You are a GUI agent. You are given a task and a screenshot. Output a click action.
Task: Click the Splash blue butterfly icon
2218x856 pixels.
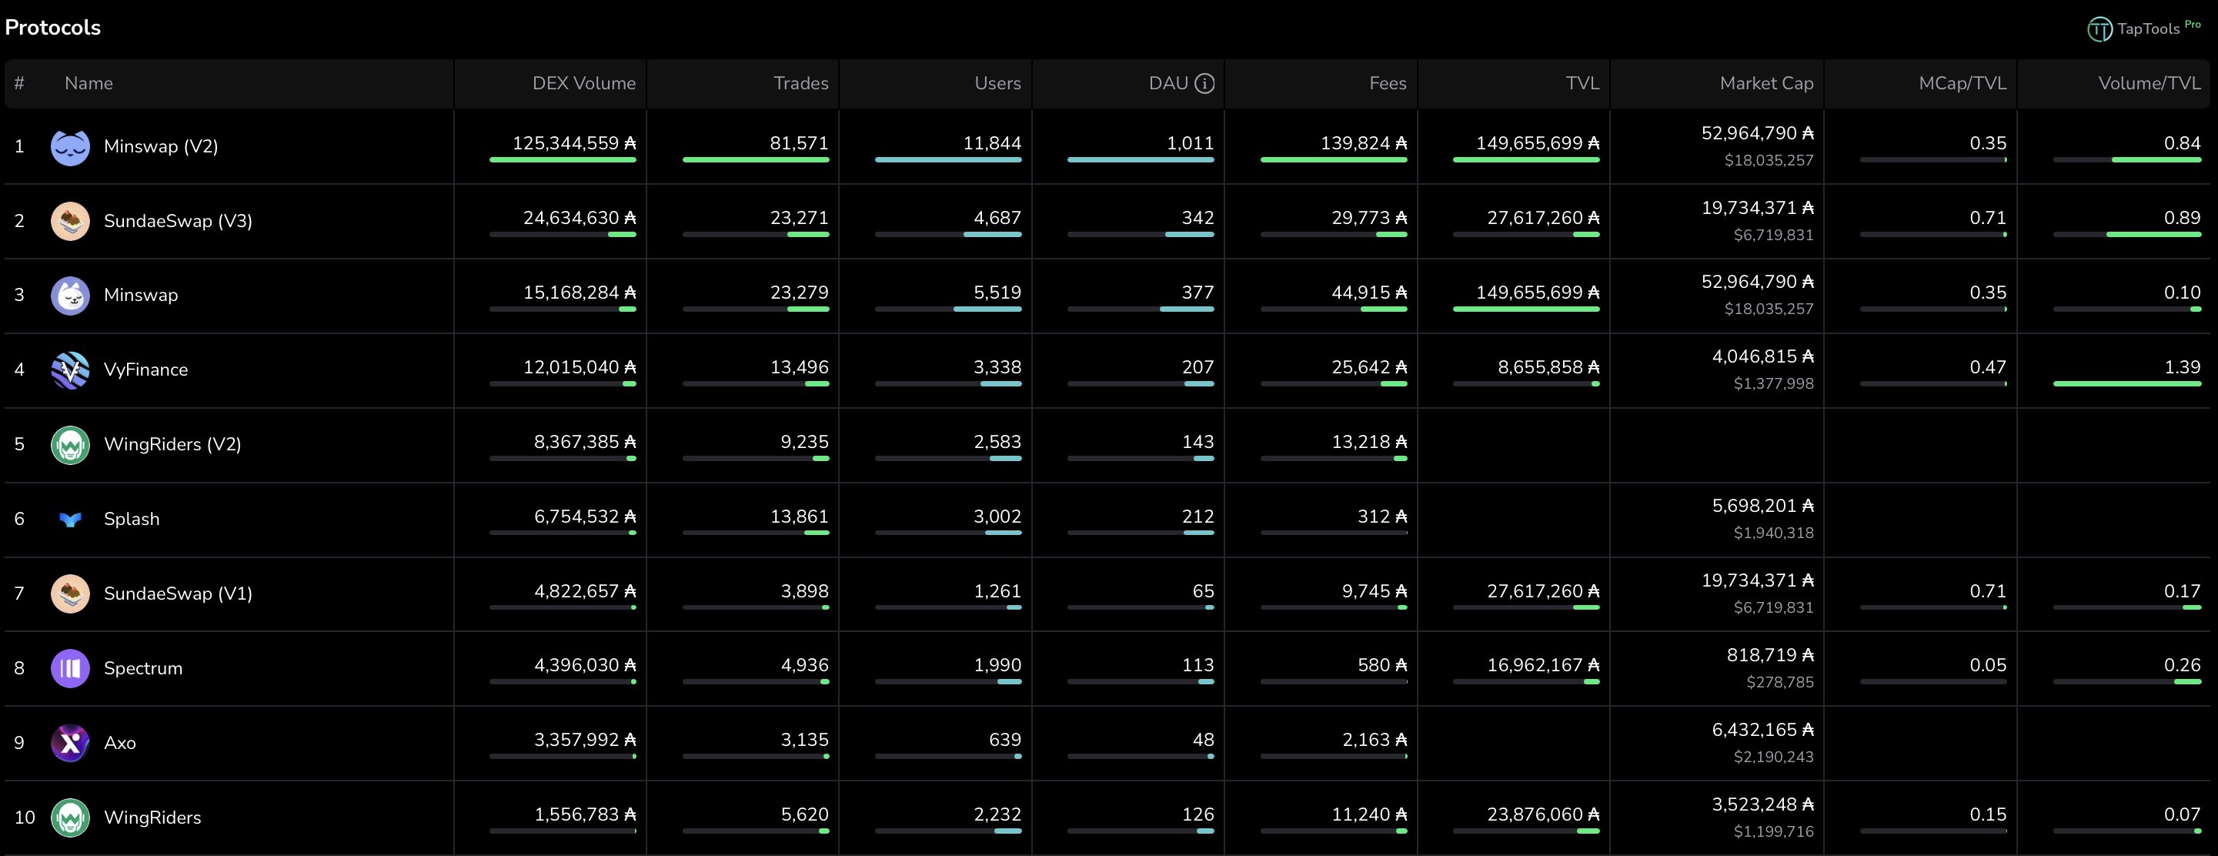click(x=70, y=520)
